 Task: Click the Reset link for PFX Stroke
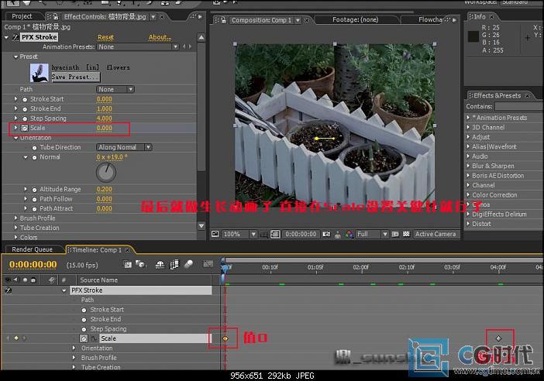105,37
